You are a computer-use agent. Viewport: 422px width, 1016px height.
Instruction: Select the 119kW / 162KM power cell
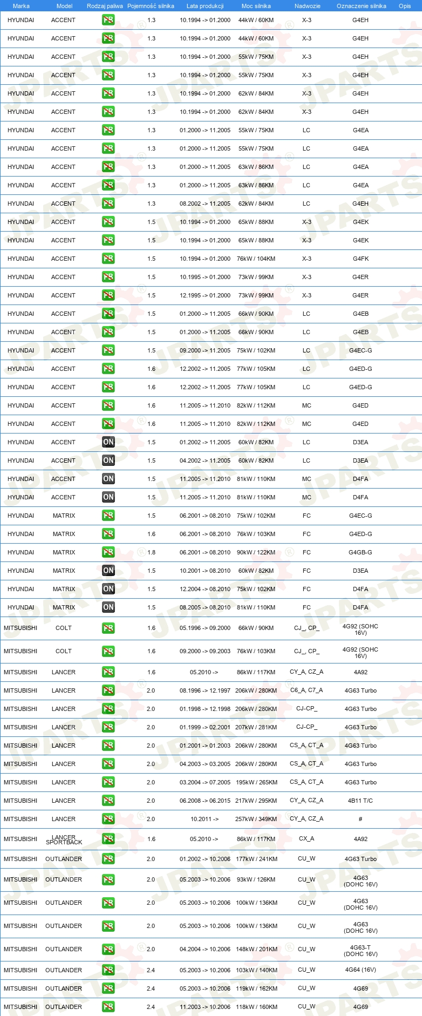256,988
